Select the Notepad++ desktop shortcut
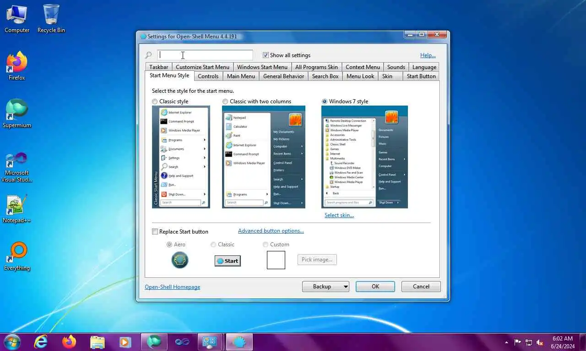Viewport: 586px width, 351px height. coord(17,209)
